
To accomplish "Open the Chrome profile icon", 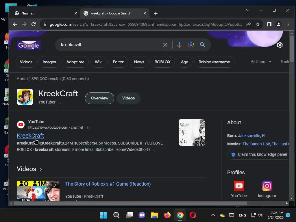I will tap(278, 24).
